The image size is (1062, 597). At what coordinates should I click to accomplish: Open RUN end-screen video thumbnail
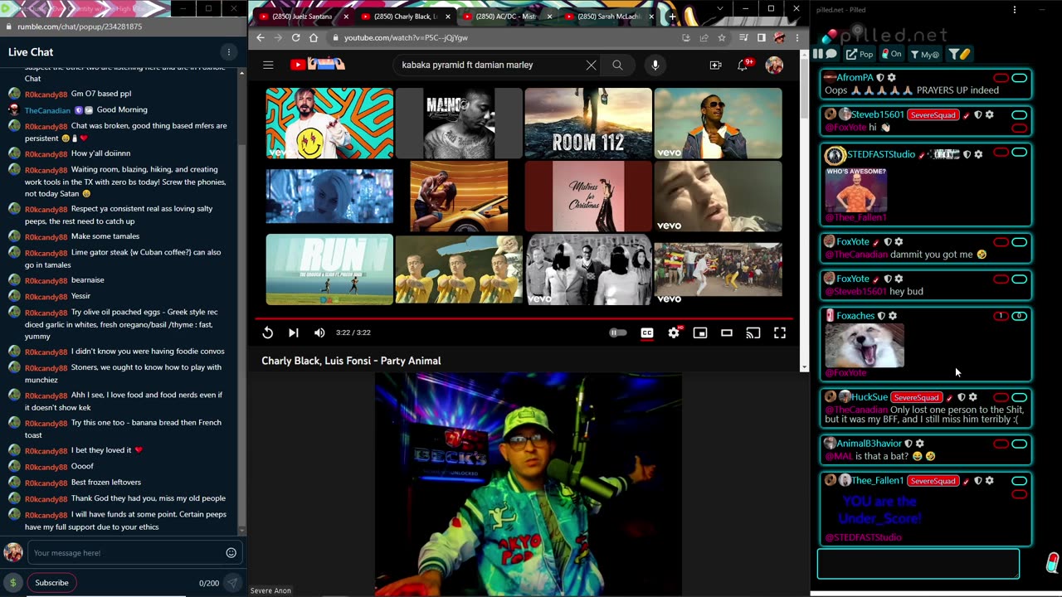pos(329,269)
